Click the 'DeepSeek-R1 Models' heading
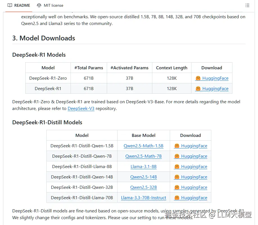This screenshot has height=225, width=258. pos(39,55)
